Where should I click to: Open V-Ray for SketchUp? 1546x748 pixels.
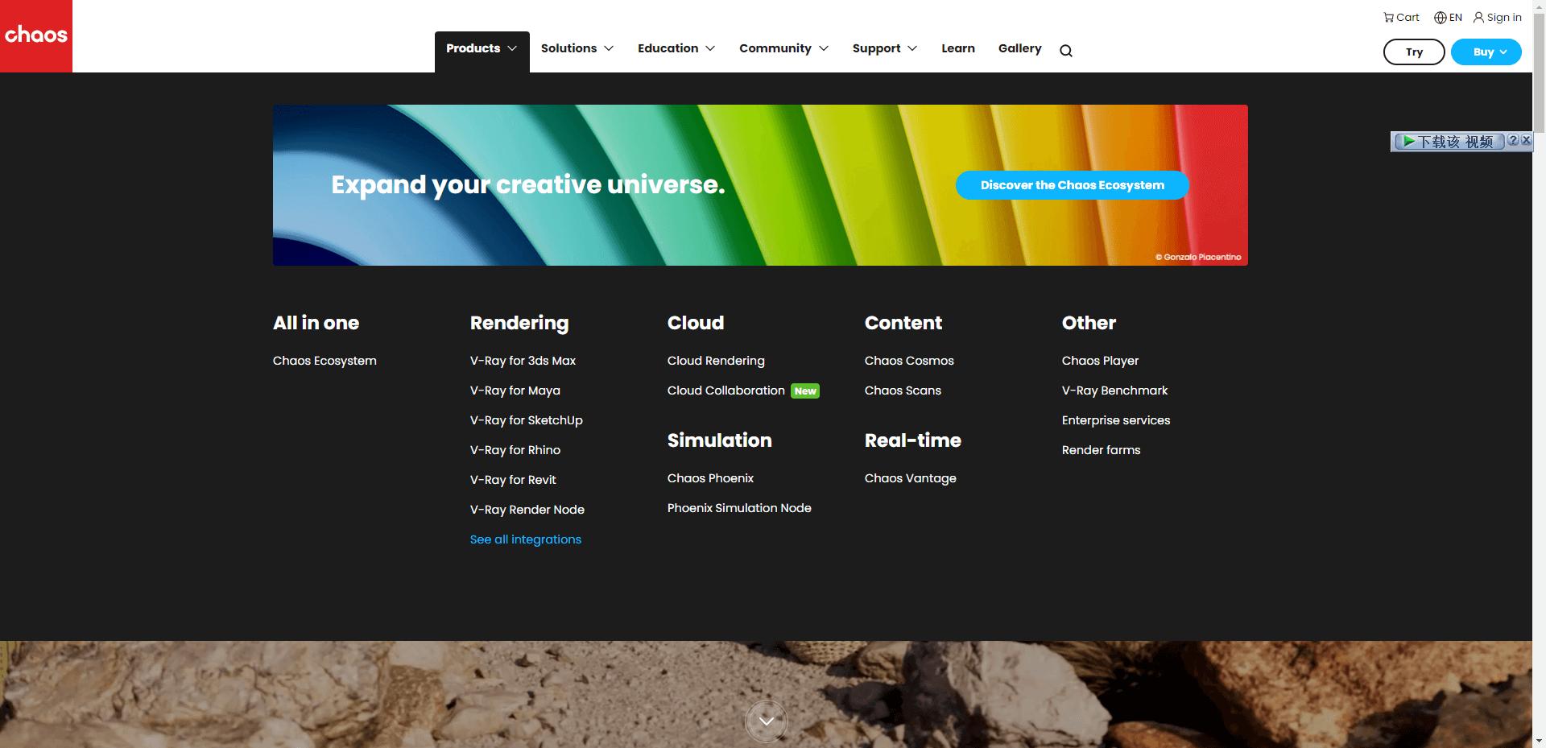[x=527, y=420]
